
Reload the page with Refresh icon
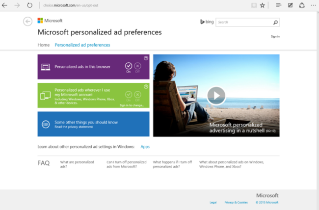tap(30, 5)
